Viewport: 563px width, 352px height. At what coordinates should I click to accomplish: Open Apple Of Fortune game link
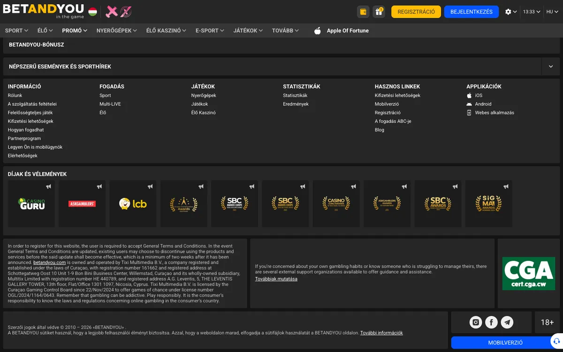click(348, 31)
